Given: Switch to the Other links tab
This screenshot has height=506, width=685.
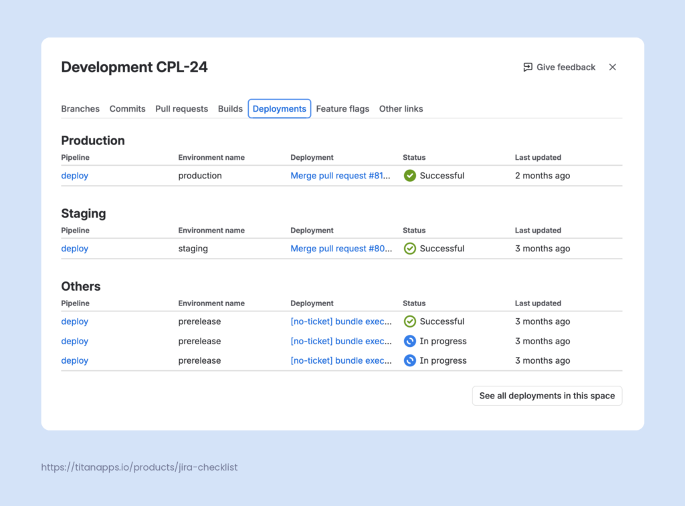Looking at the screenshot, I should [x=401, y=109].
